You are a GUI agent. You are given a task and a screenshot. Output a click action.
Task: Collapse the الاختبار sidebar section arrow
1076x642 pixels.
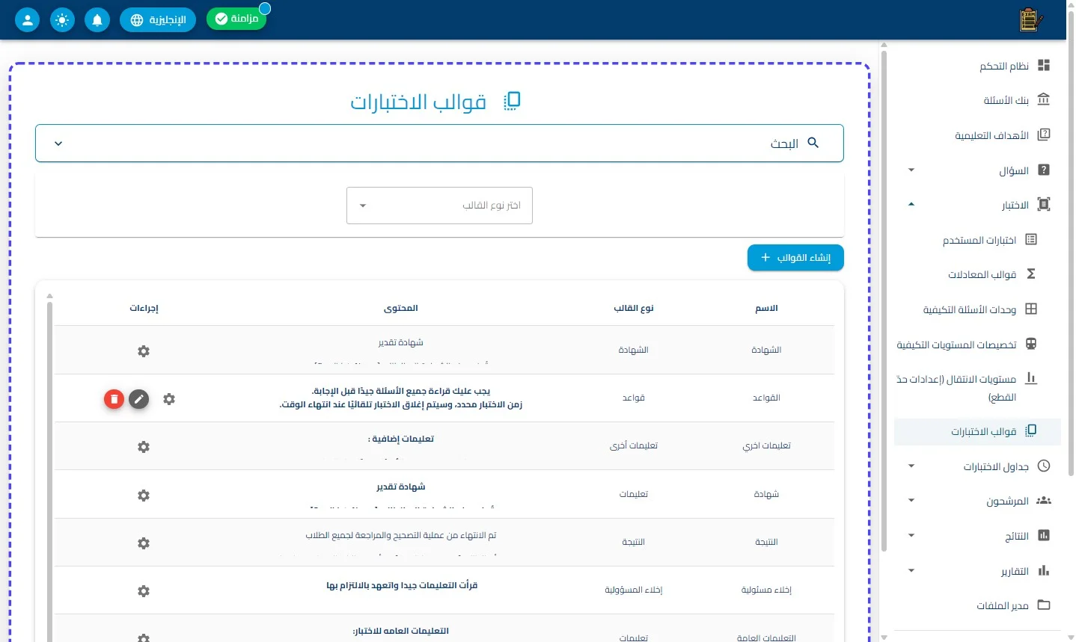click(911, 205)
